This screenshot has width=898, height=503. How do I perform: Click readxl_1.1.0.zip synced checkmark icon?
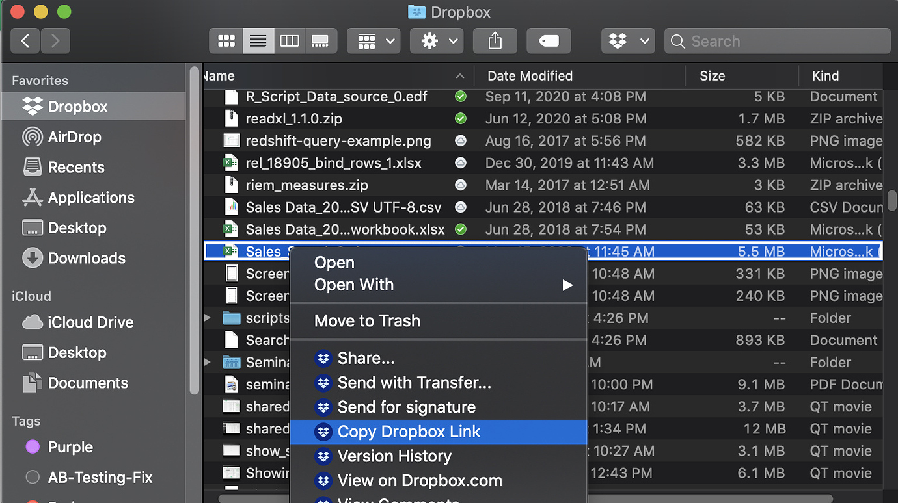point(461,119)
